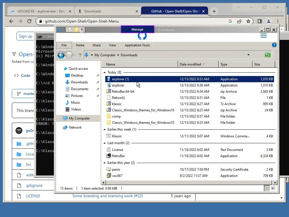Select the comp folder
The width and height of the screenshot is (289, 217).
[x=189, y=116]
